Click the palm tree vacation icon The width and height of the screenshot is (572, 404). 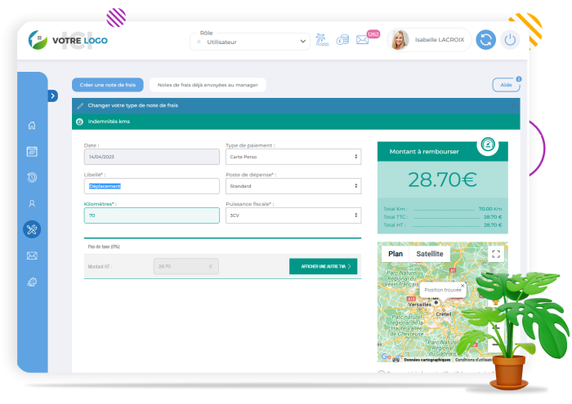tap(322, 39)
